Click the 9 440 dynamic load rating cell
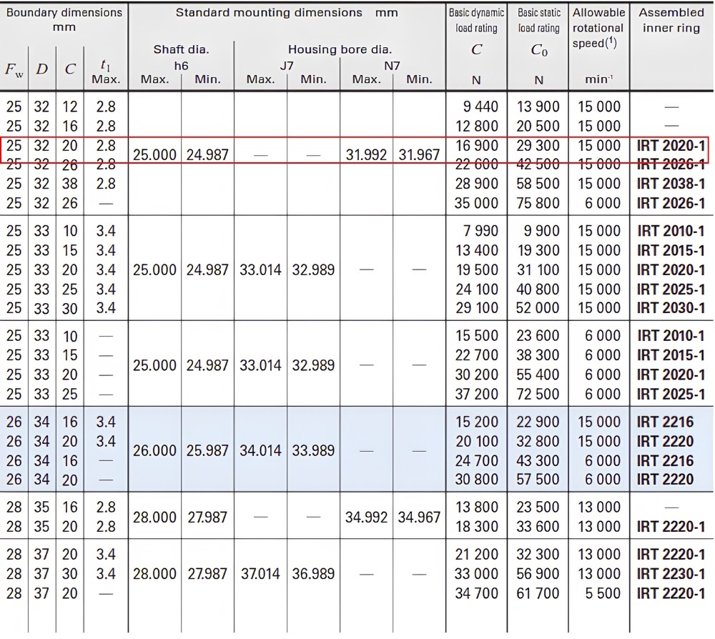 click(480, 106)
